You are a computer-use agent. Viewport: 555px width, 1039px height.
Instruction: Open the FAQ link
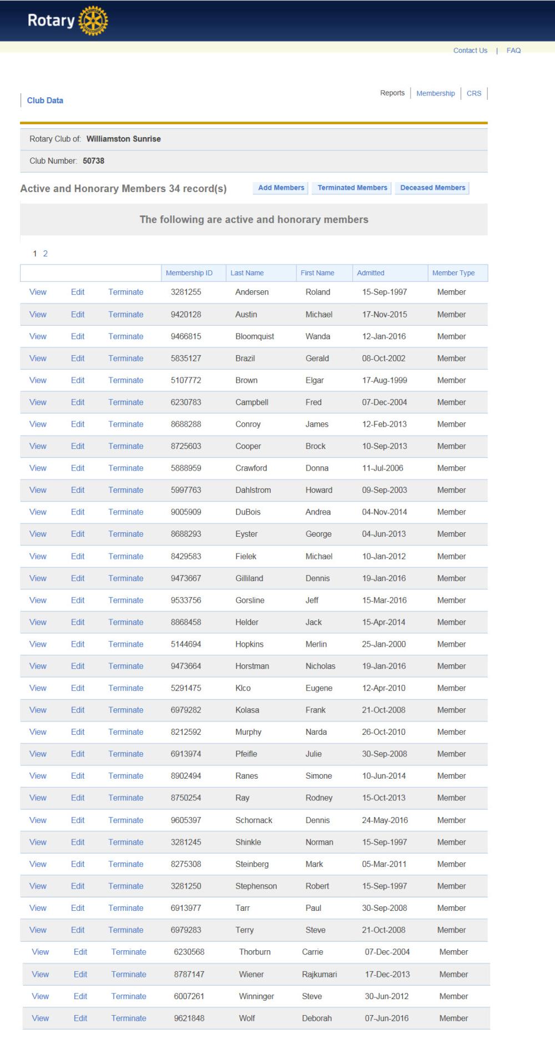(x=513, y=51)
